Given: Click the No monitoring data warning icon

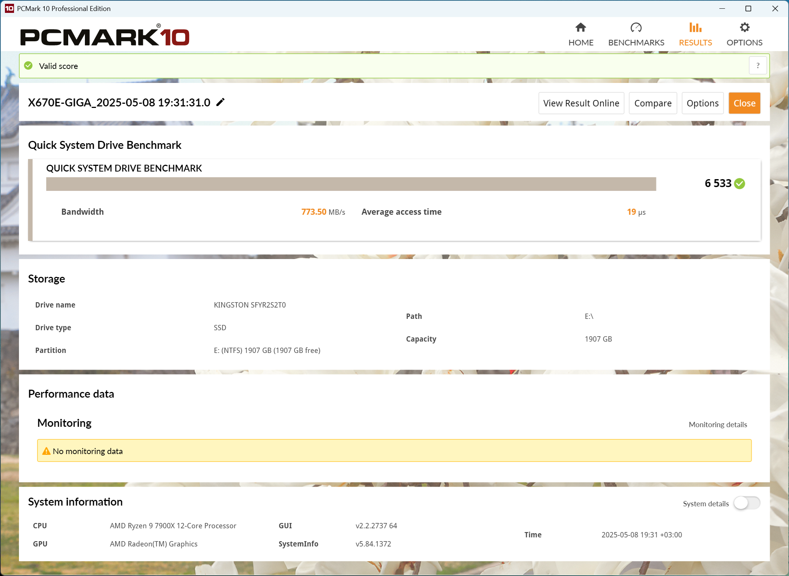Looking at the screenshot, I should pos(46,451).
